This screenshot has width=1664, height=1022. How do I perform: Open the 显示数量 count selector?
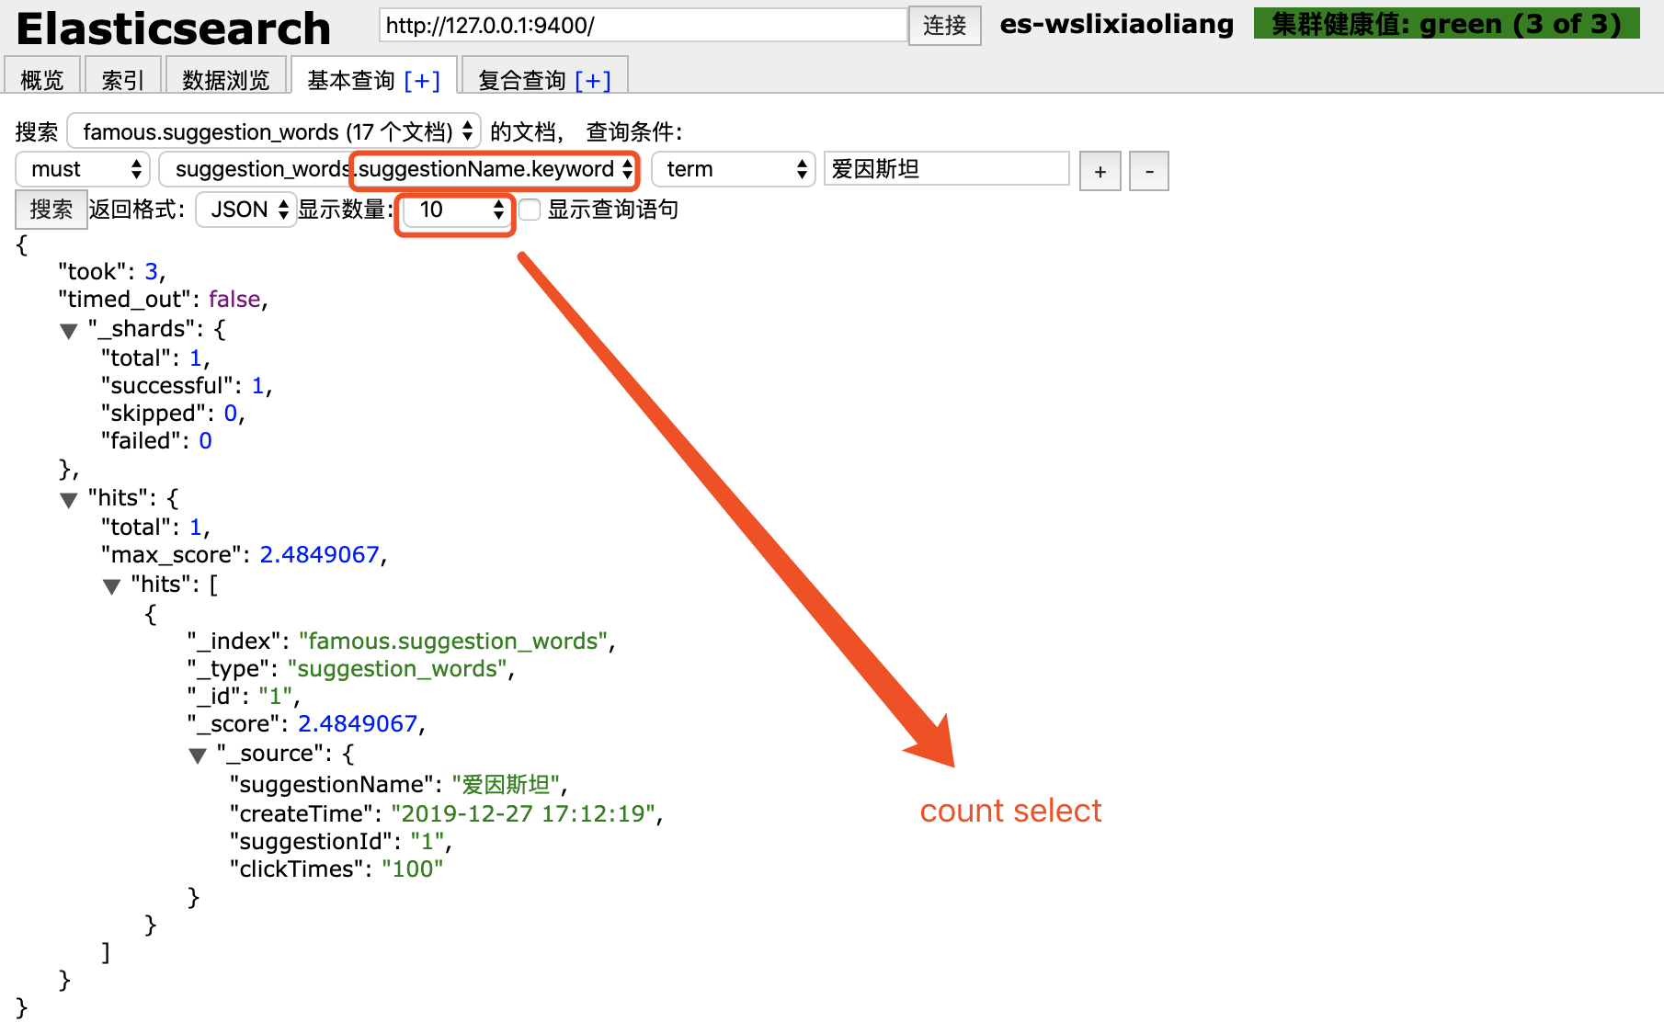point(454,210)
